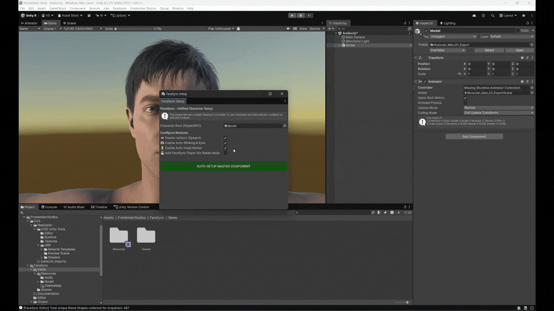
Task: Switch to the Scene tab
Action: click(x=70, y=23)
